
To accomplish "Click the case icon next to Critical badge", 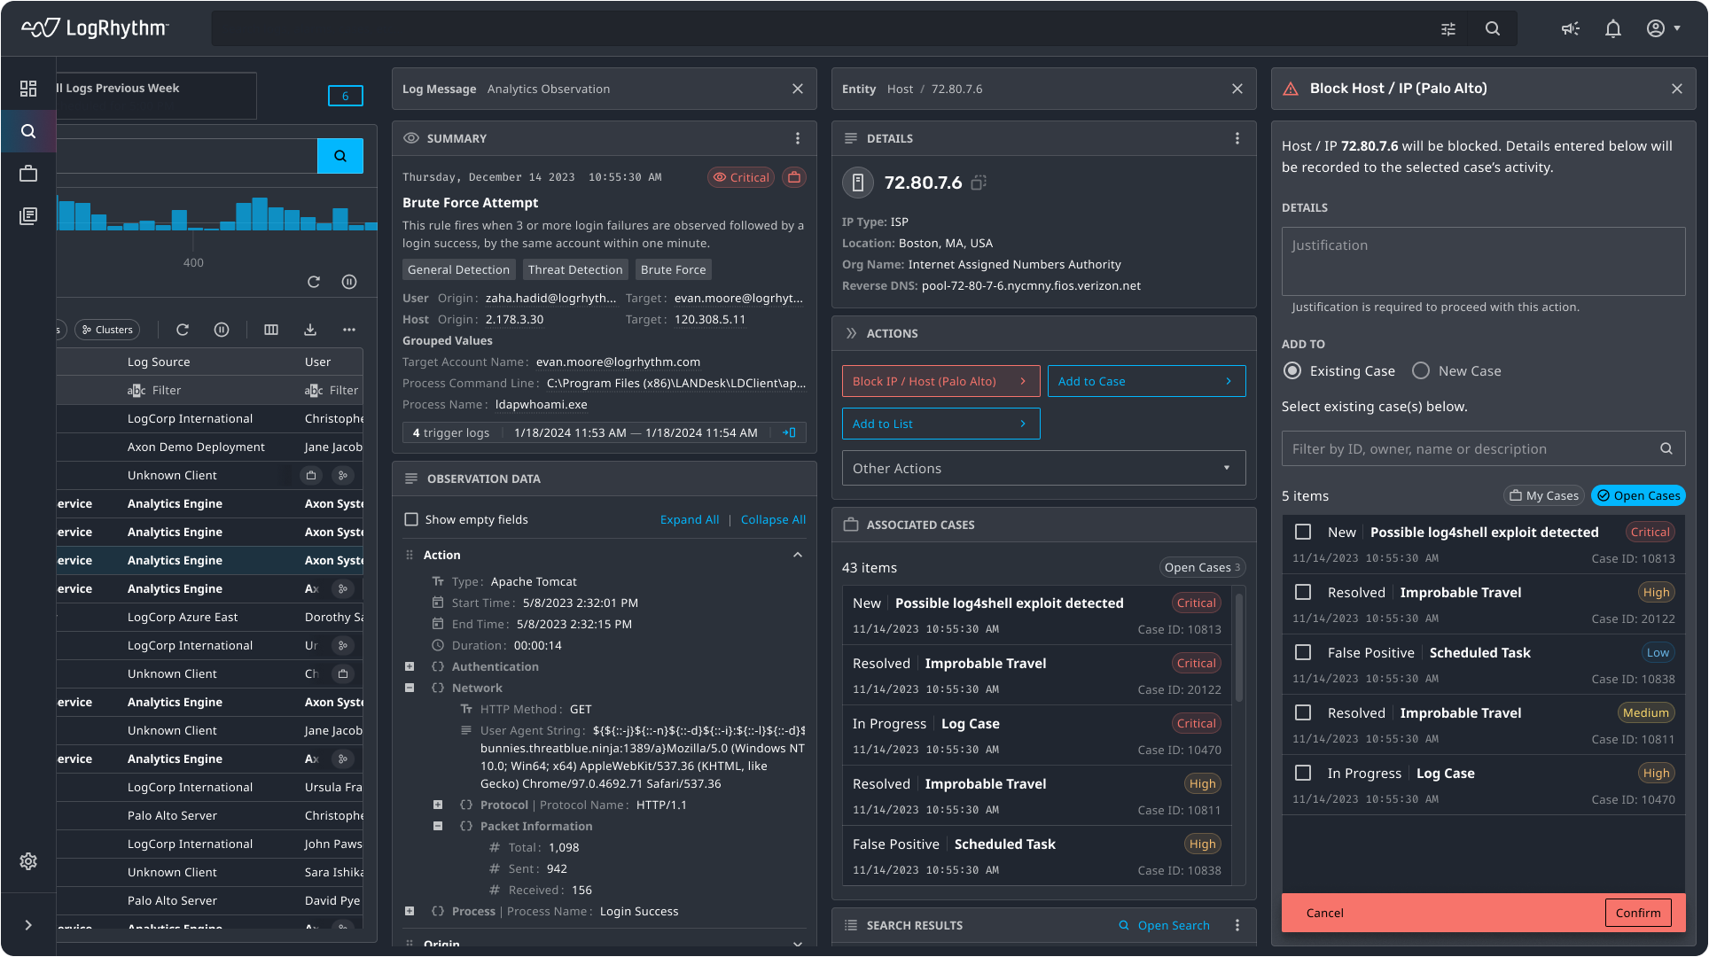I will tap(794, 177).
